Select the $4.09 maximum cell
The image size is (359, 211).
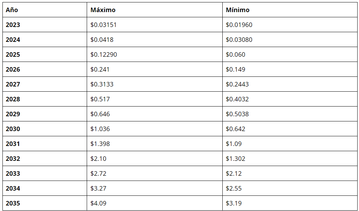point(98,203)
